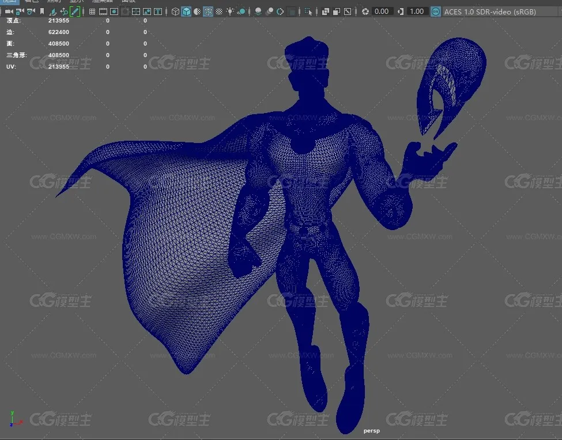The image size is (562, 440).
Task: Toggle the Shadows icon
Action: coord(241,12)
